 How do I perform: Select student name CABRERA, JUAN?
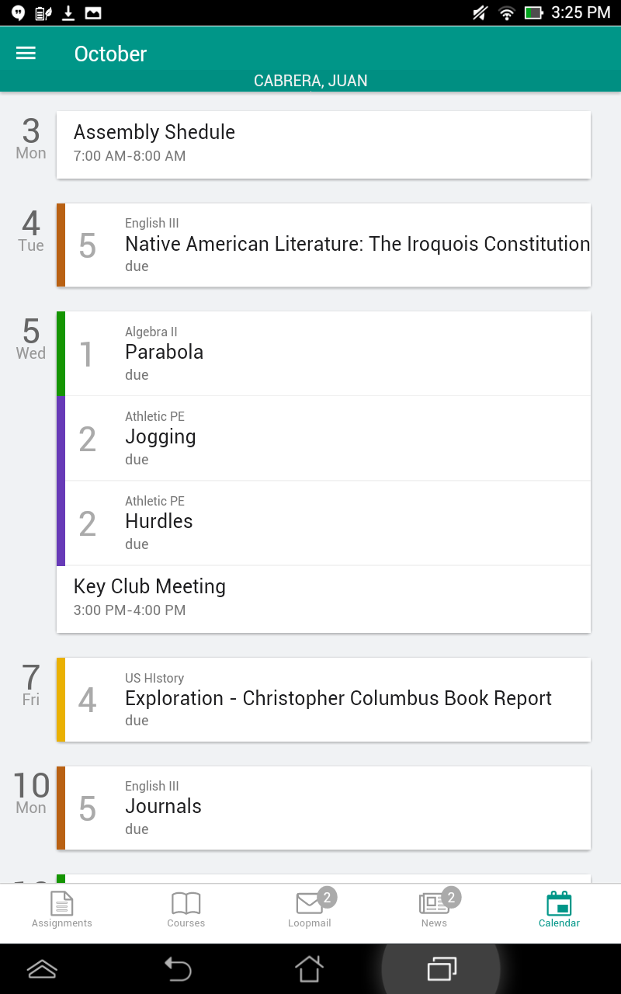pos(310,81)
